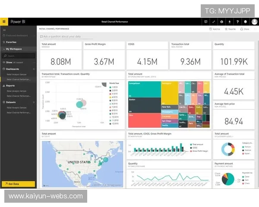Click the San Diego block in treemap

(170, 121)
